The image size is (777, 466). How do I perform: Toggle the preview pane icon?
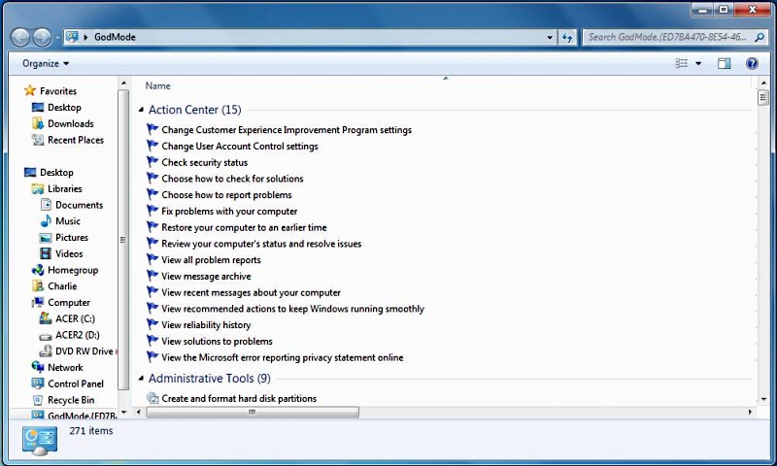tap(724, 63)
